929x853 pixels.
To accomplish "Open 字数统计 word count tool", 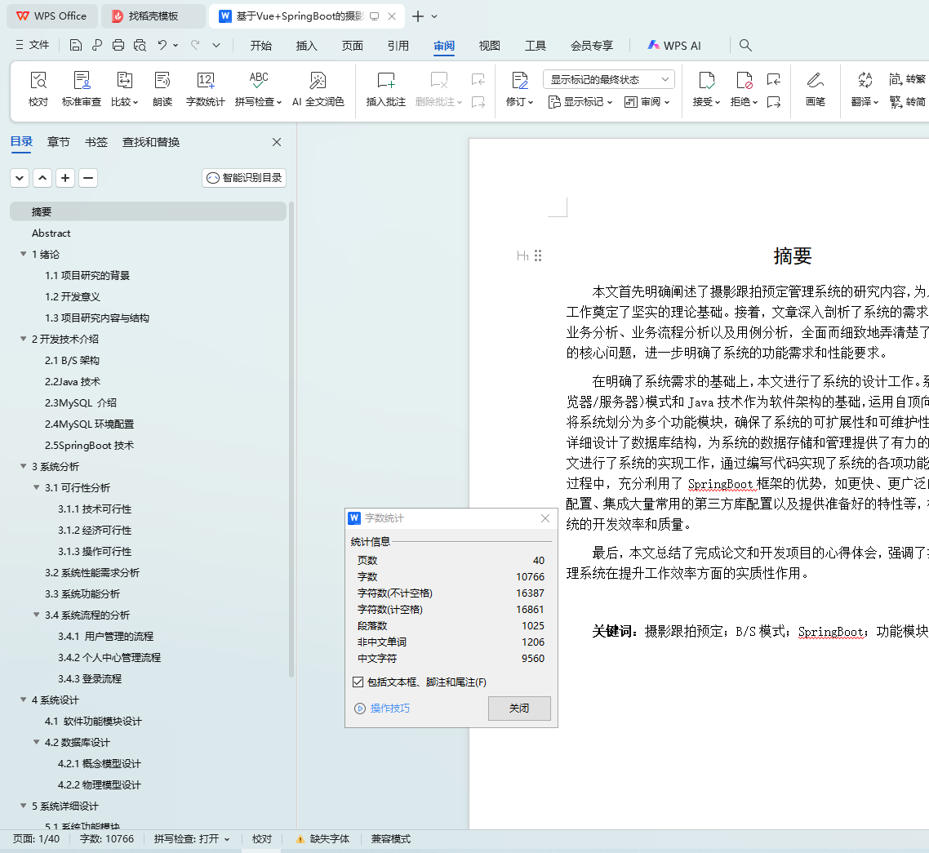I will click(x=205, y=89).
